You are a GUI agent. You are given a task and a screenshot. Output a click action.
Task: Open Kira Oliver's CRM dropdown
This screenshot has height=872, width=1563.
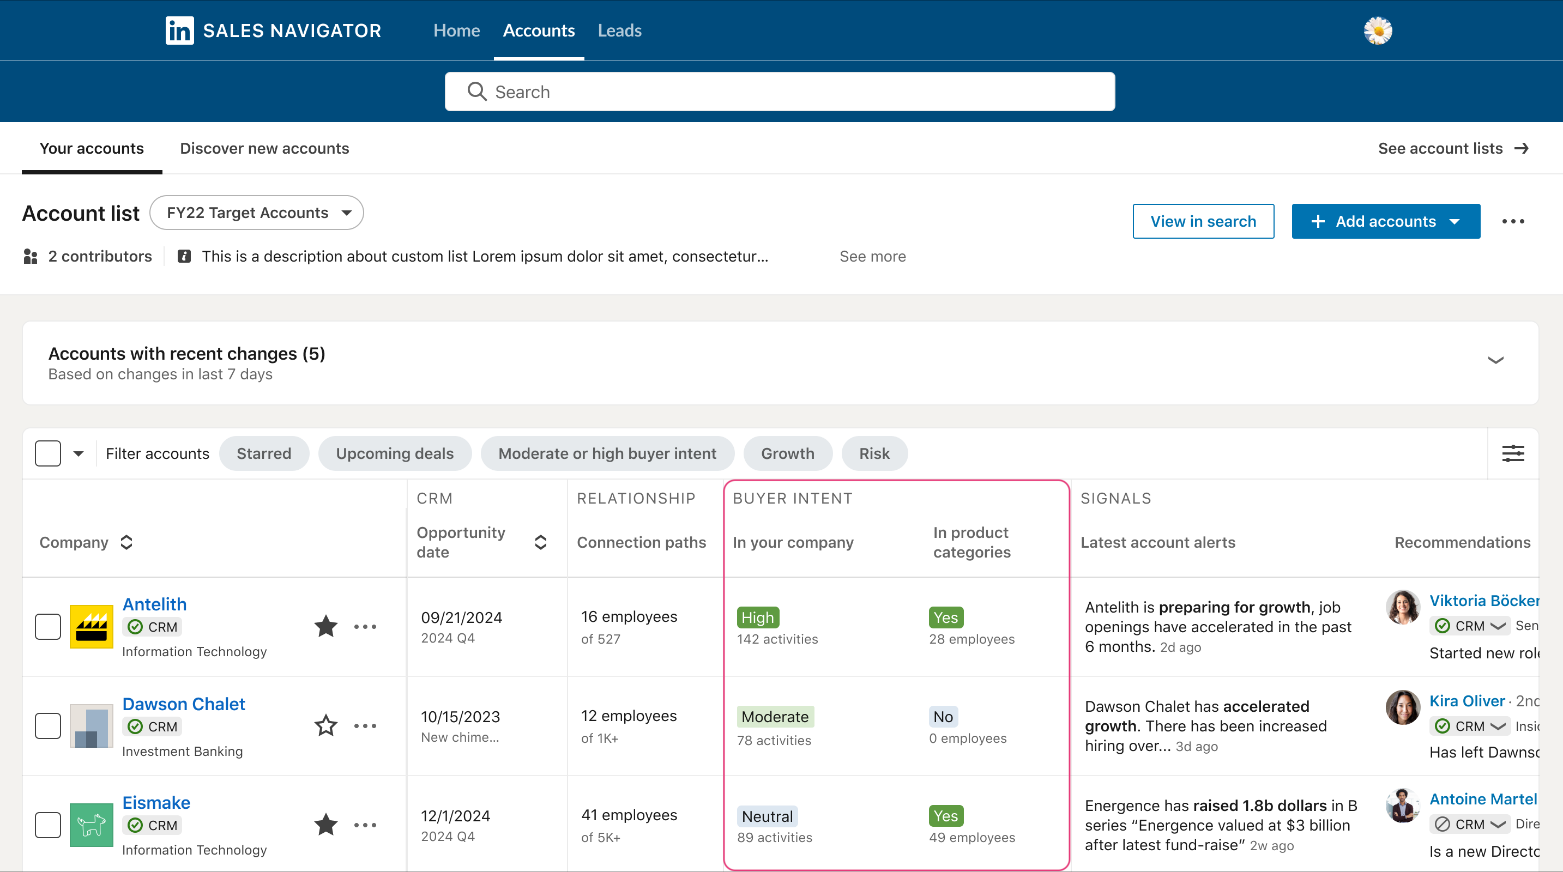1470,726
